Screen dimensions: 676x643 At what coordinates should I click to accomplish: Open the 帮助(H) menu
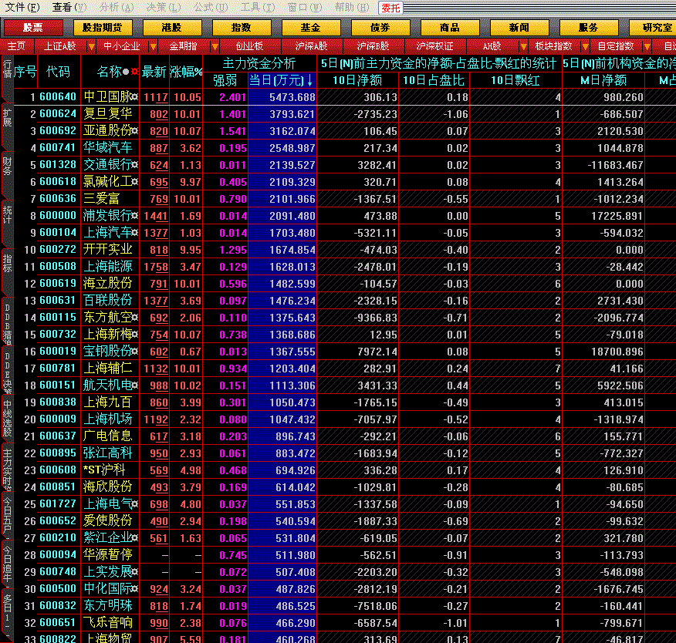(x=352, y=7)
